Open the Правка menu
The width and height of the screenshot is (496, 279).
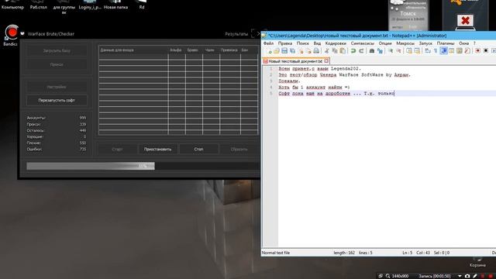(285, 43)
